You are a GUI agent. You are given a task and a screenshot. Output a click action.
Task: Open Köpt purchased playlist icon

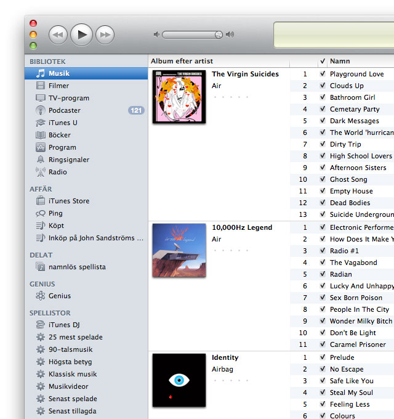click(x=40, y=226)
